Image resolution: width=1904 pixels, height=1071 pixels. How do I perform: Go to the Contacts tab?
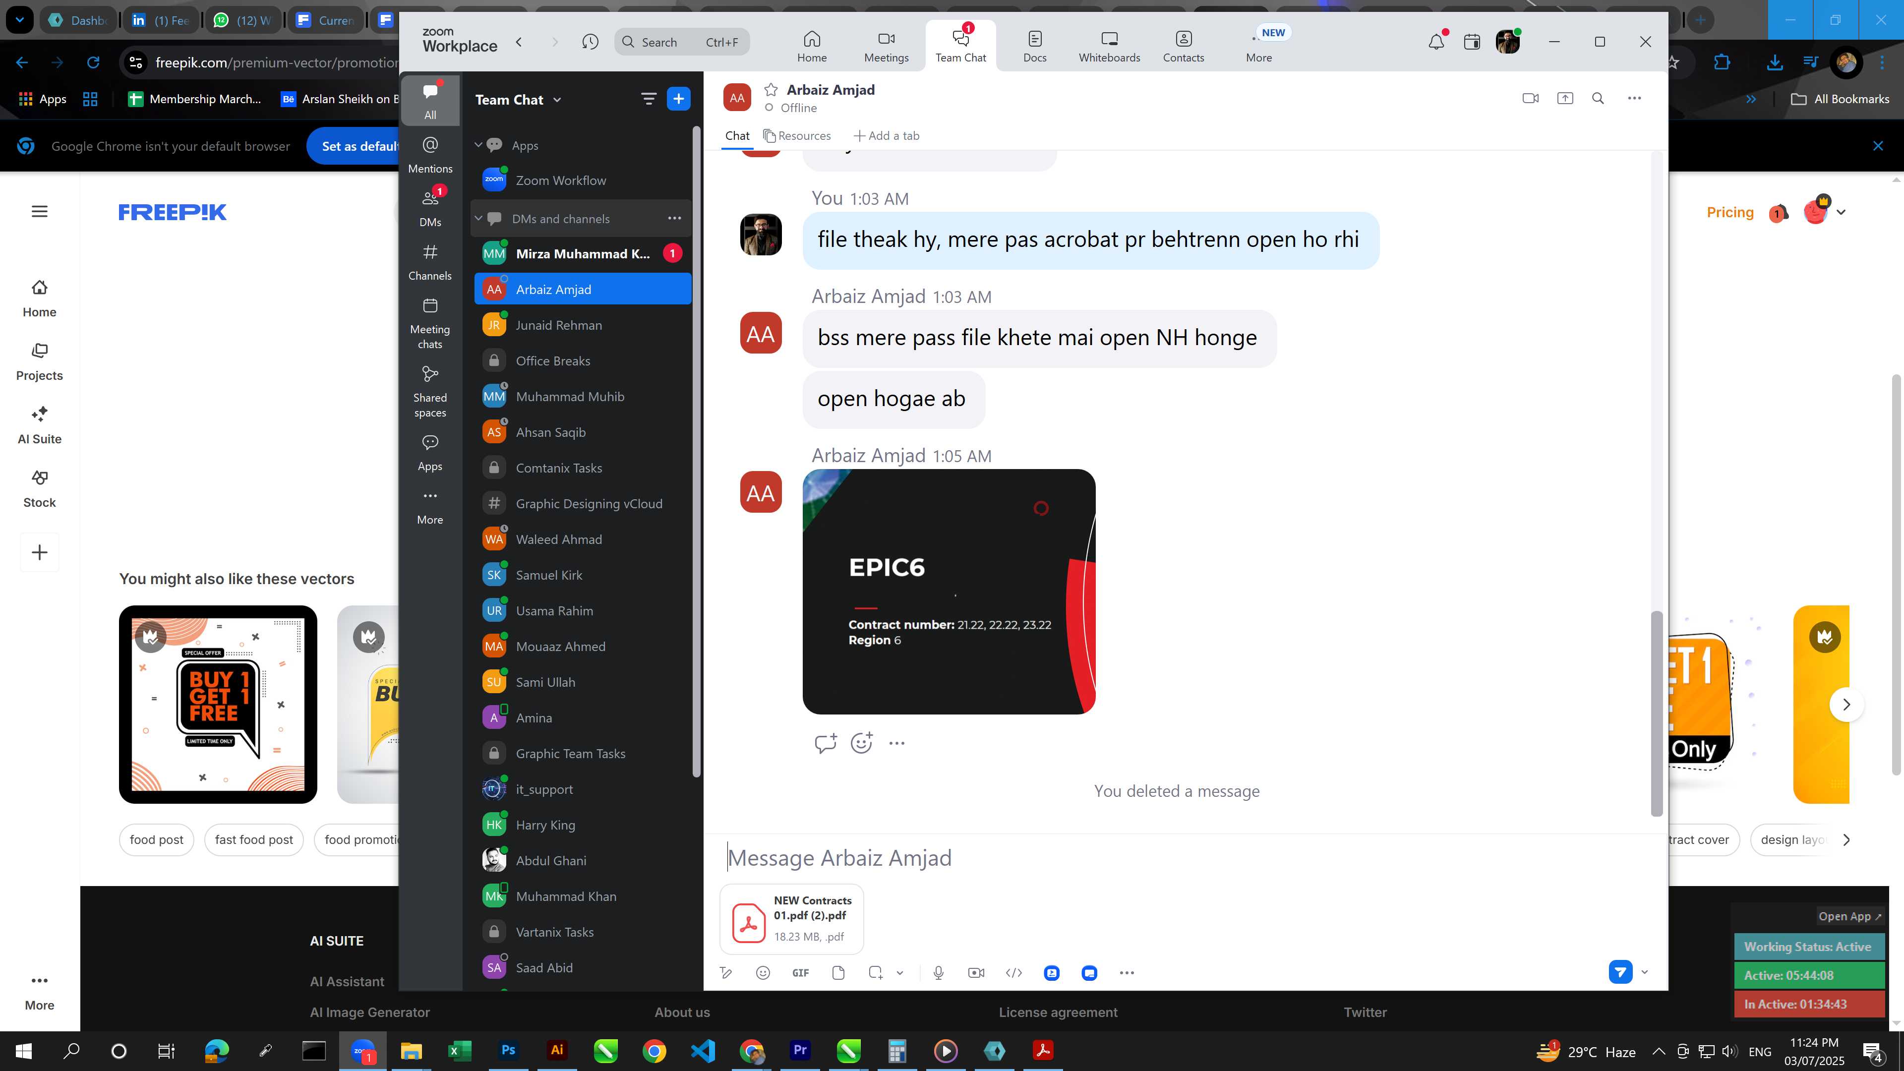point(1184,46)
